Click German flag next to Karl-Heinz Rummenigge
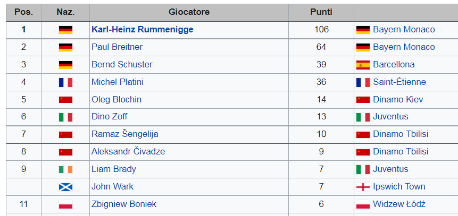The width and height of the screenshot is (458, 216). click(65, 30)
